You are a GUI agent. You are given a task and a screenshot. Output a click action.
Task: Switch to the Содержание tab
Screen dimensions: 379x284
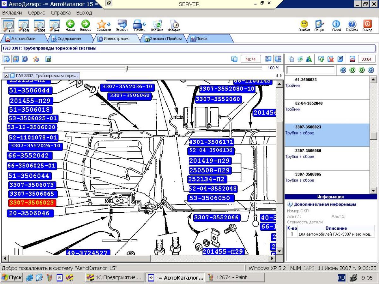[x=69, y=39]
